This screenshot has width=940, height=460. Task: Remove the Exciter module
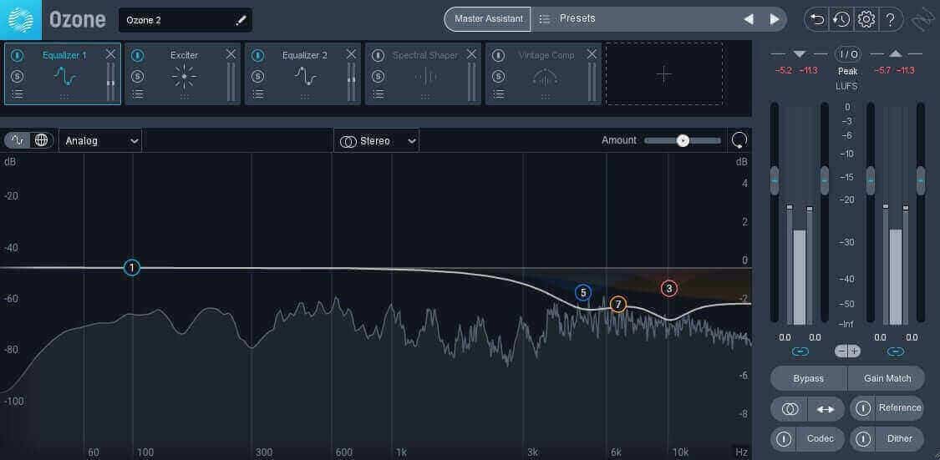[x=231, y=54]
